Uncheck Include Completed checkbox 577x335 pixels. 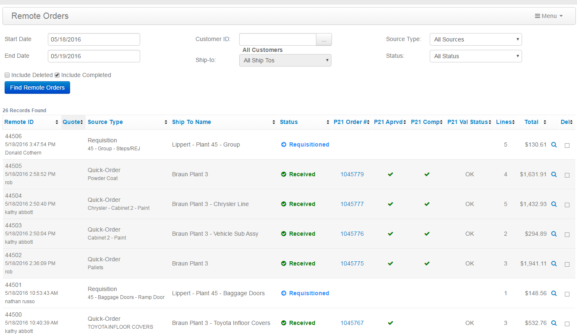pos(57,75)
